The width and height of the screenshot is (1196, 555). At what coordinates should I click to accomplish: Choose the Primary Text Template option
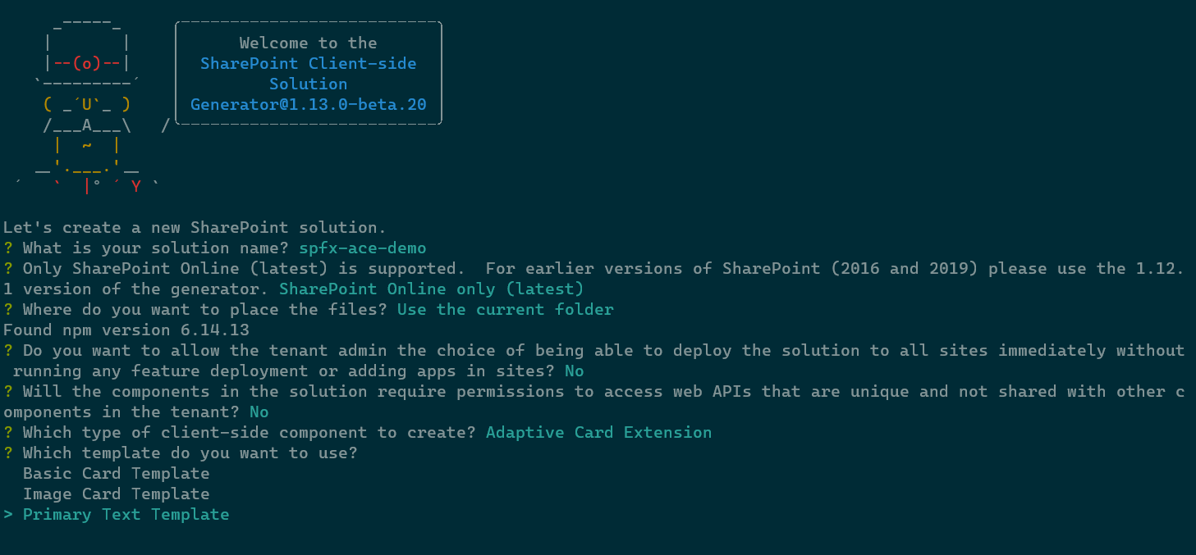coord(126,515)
